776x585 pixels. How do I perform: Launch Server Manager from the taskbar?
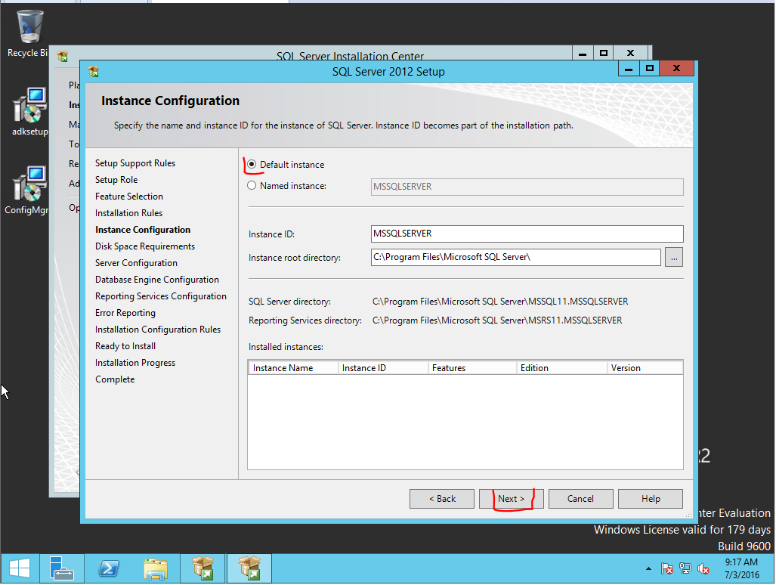61,568
